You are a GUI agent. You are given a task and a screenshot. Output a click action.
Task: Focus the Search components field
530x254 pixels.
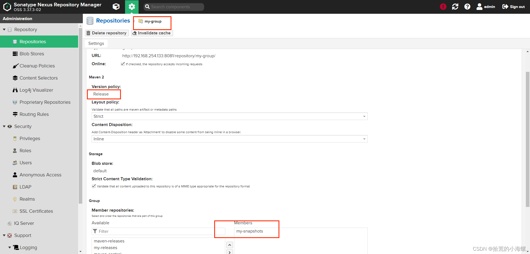tap(174, 7)
